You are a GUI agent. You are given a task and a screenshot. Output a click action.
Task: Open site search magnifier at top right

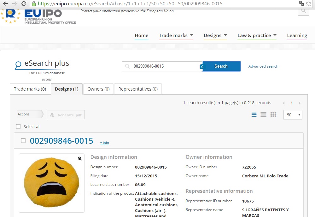click(x=304, y=11)
